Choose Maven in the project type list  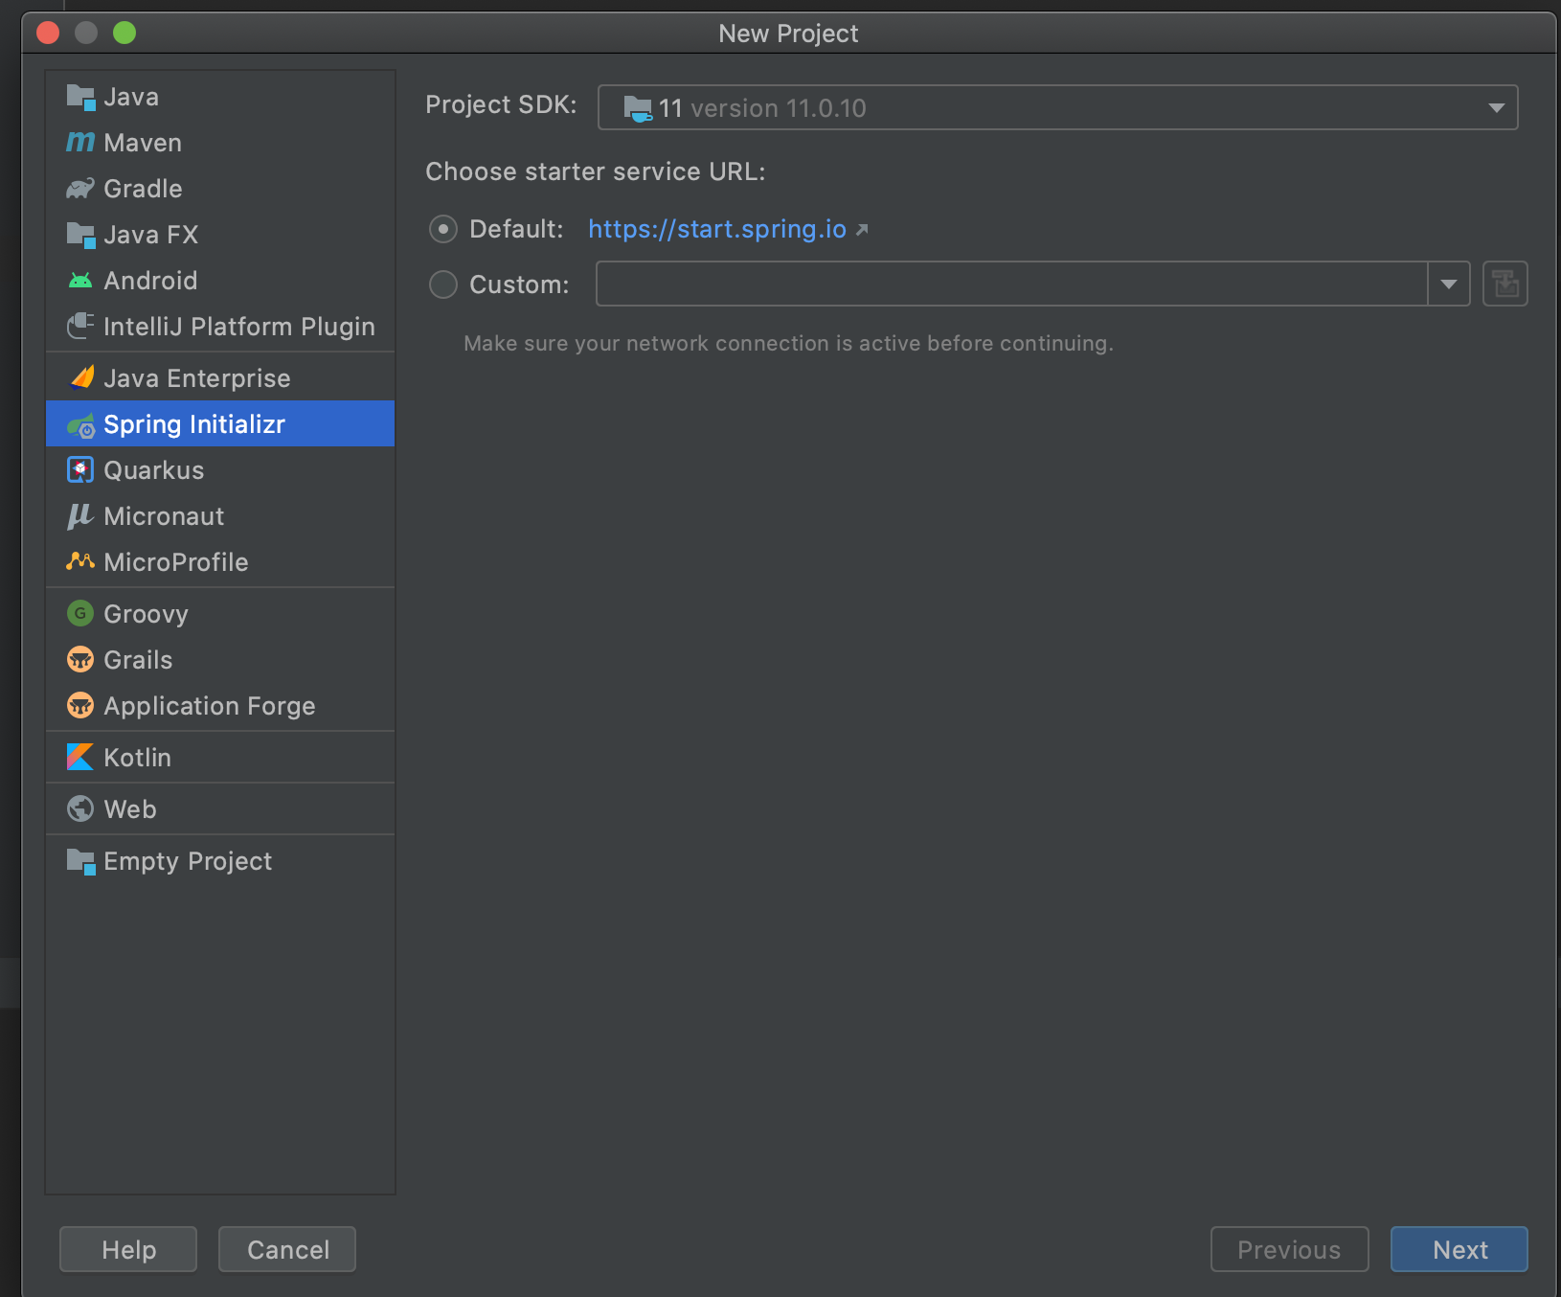click(x=220, y=143)
